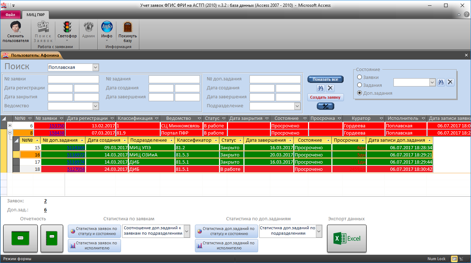Image resolution: width=471 pixels, height=263 pixels.
Task: Export data with the Excel button
Action: tap(346, 238)
